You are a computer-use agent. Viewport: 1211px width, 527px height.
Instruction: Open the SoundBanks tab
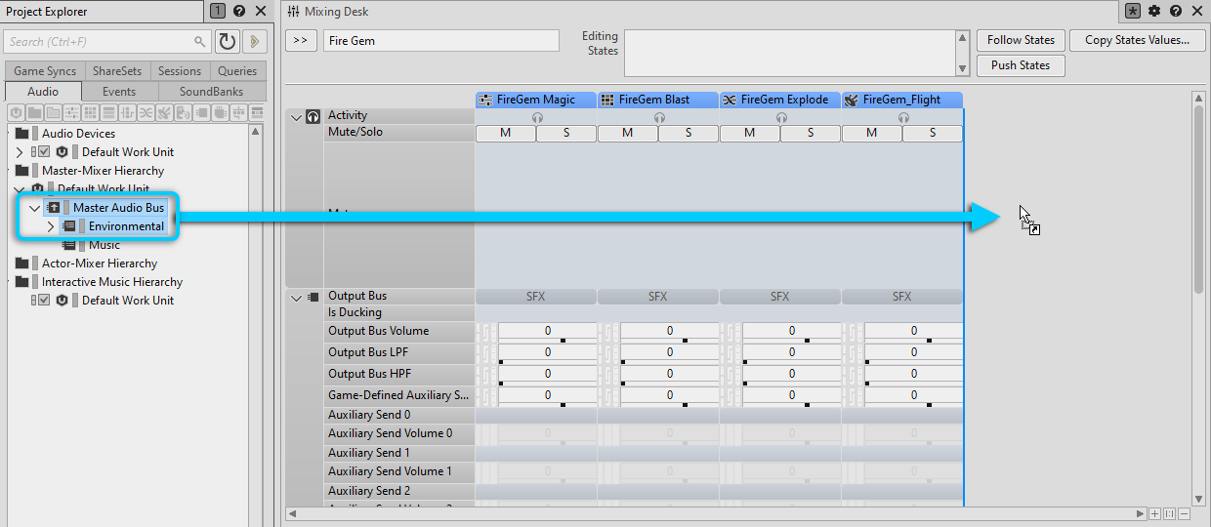(211, 91)
